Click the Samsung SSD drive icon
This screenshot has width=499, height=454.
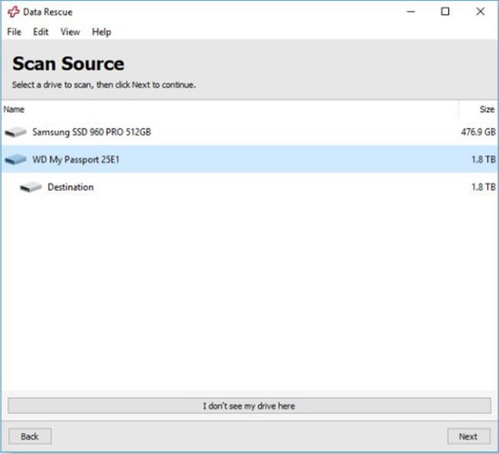(x=15, y=132)
